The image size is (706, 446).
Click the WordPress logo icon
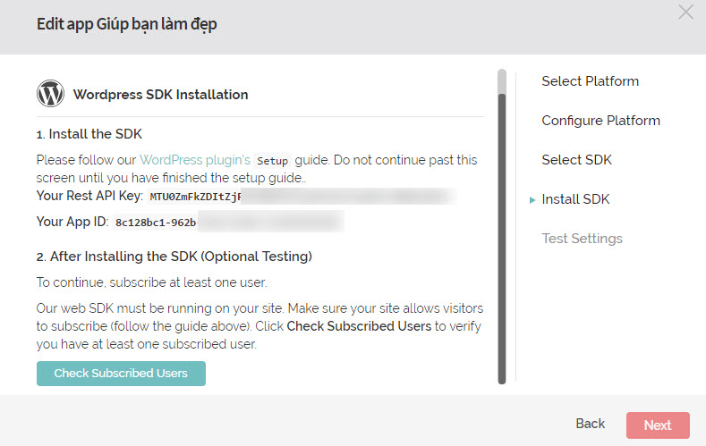50,94
